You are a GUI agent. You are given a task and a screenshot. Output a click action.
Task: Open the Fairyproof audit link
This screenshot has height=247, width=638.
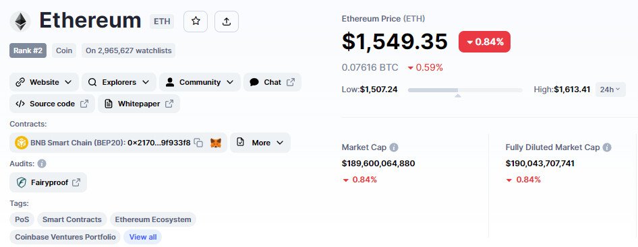point(48,182)
